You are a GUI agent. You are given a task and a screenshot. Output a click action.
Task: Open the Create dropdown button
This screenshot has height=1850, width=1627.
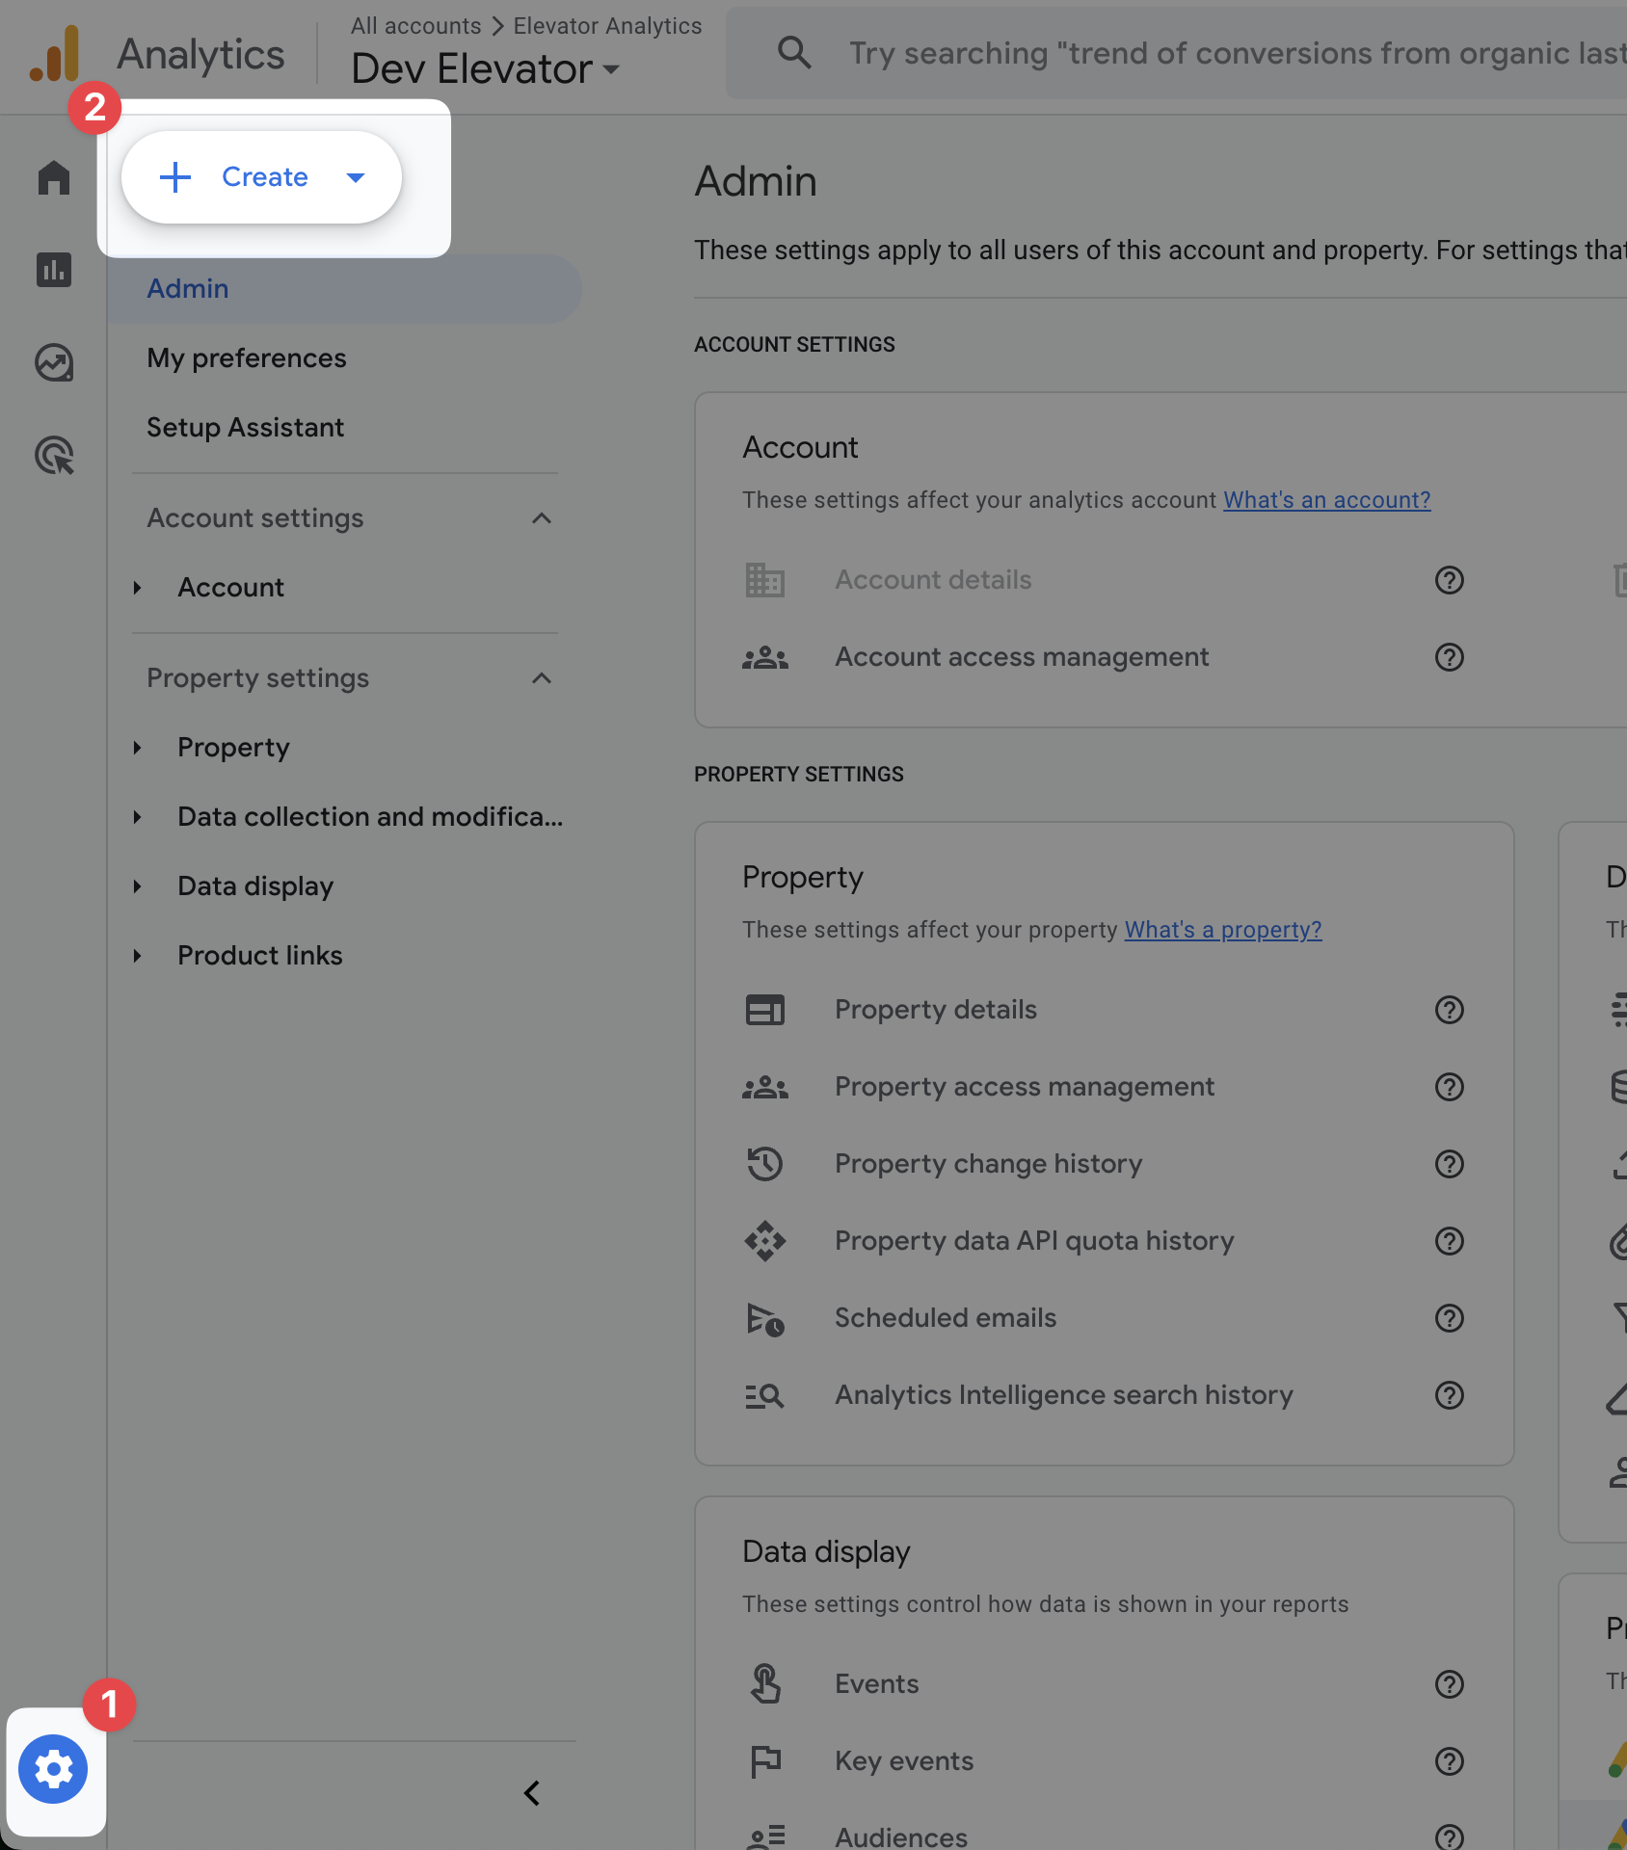[261, 177]
